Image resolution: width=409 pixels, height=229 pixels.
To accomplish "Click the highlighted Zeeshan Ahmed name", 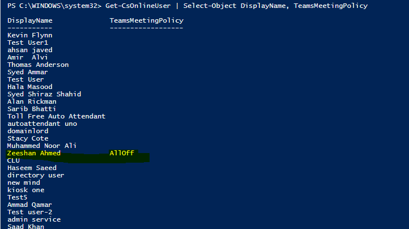I will coord(33,153).
